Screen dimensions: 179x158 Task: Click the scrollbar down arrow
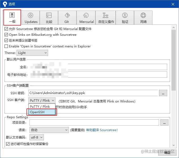[x=174, y=145]
